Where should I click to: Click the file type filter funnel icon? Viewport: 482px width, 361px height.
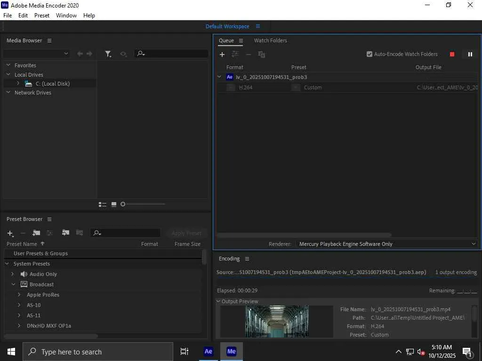pyautogui.click(x=108, y=54)
